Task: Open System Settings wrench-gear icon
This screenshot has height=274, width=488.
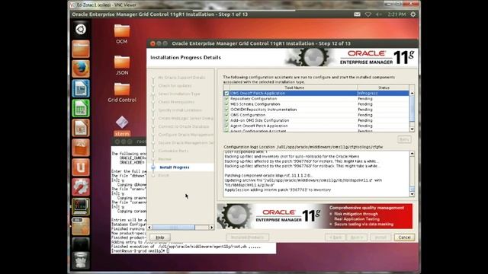Action: coord(81,187)
